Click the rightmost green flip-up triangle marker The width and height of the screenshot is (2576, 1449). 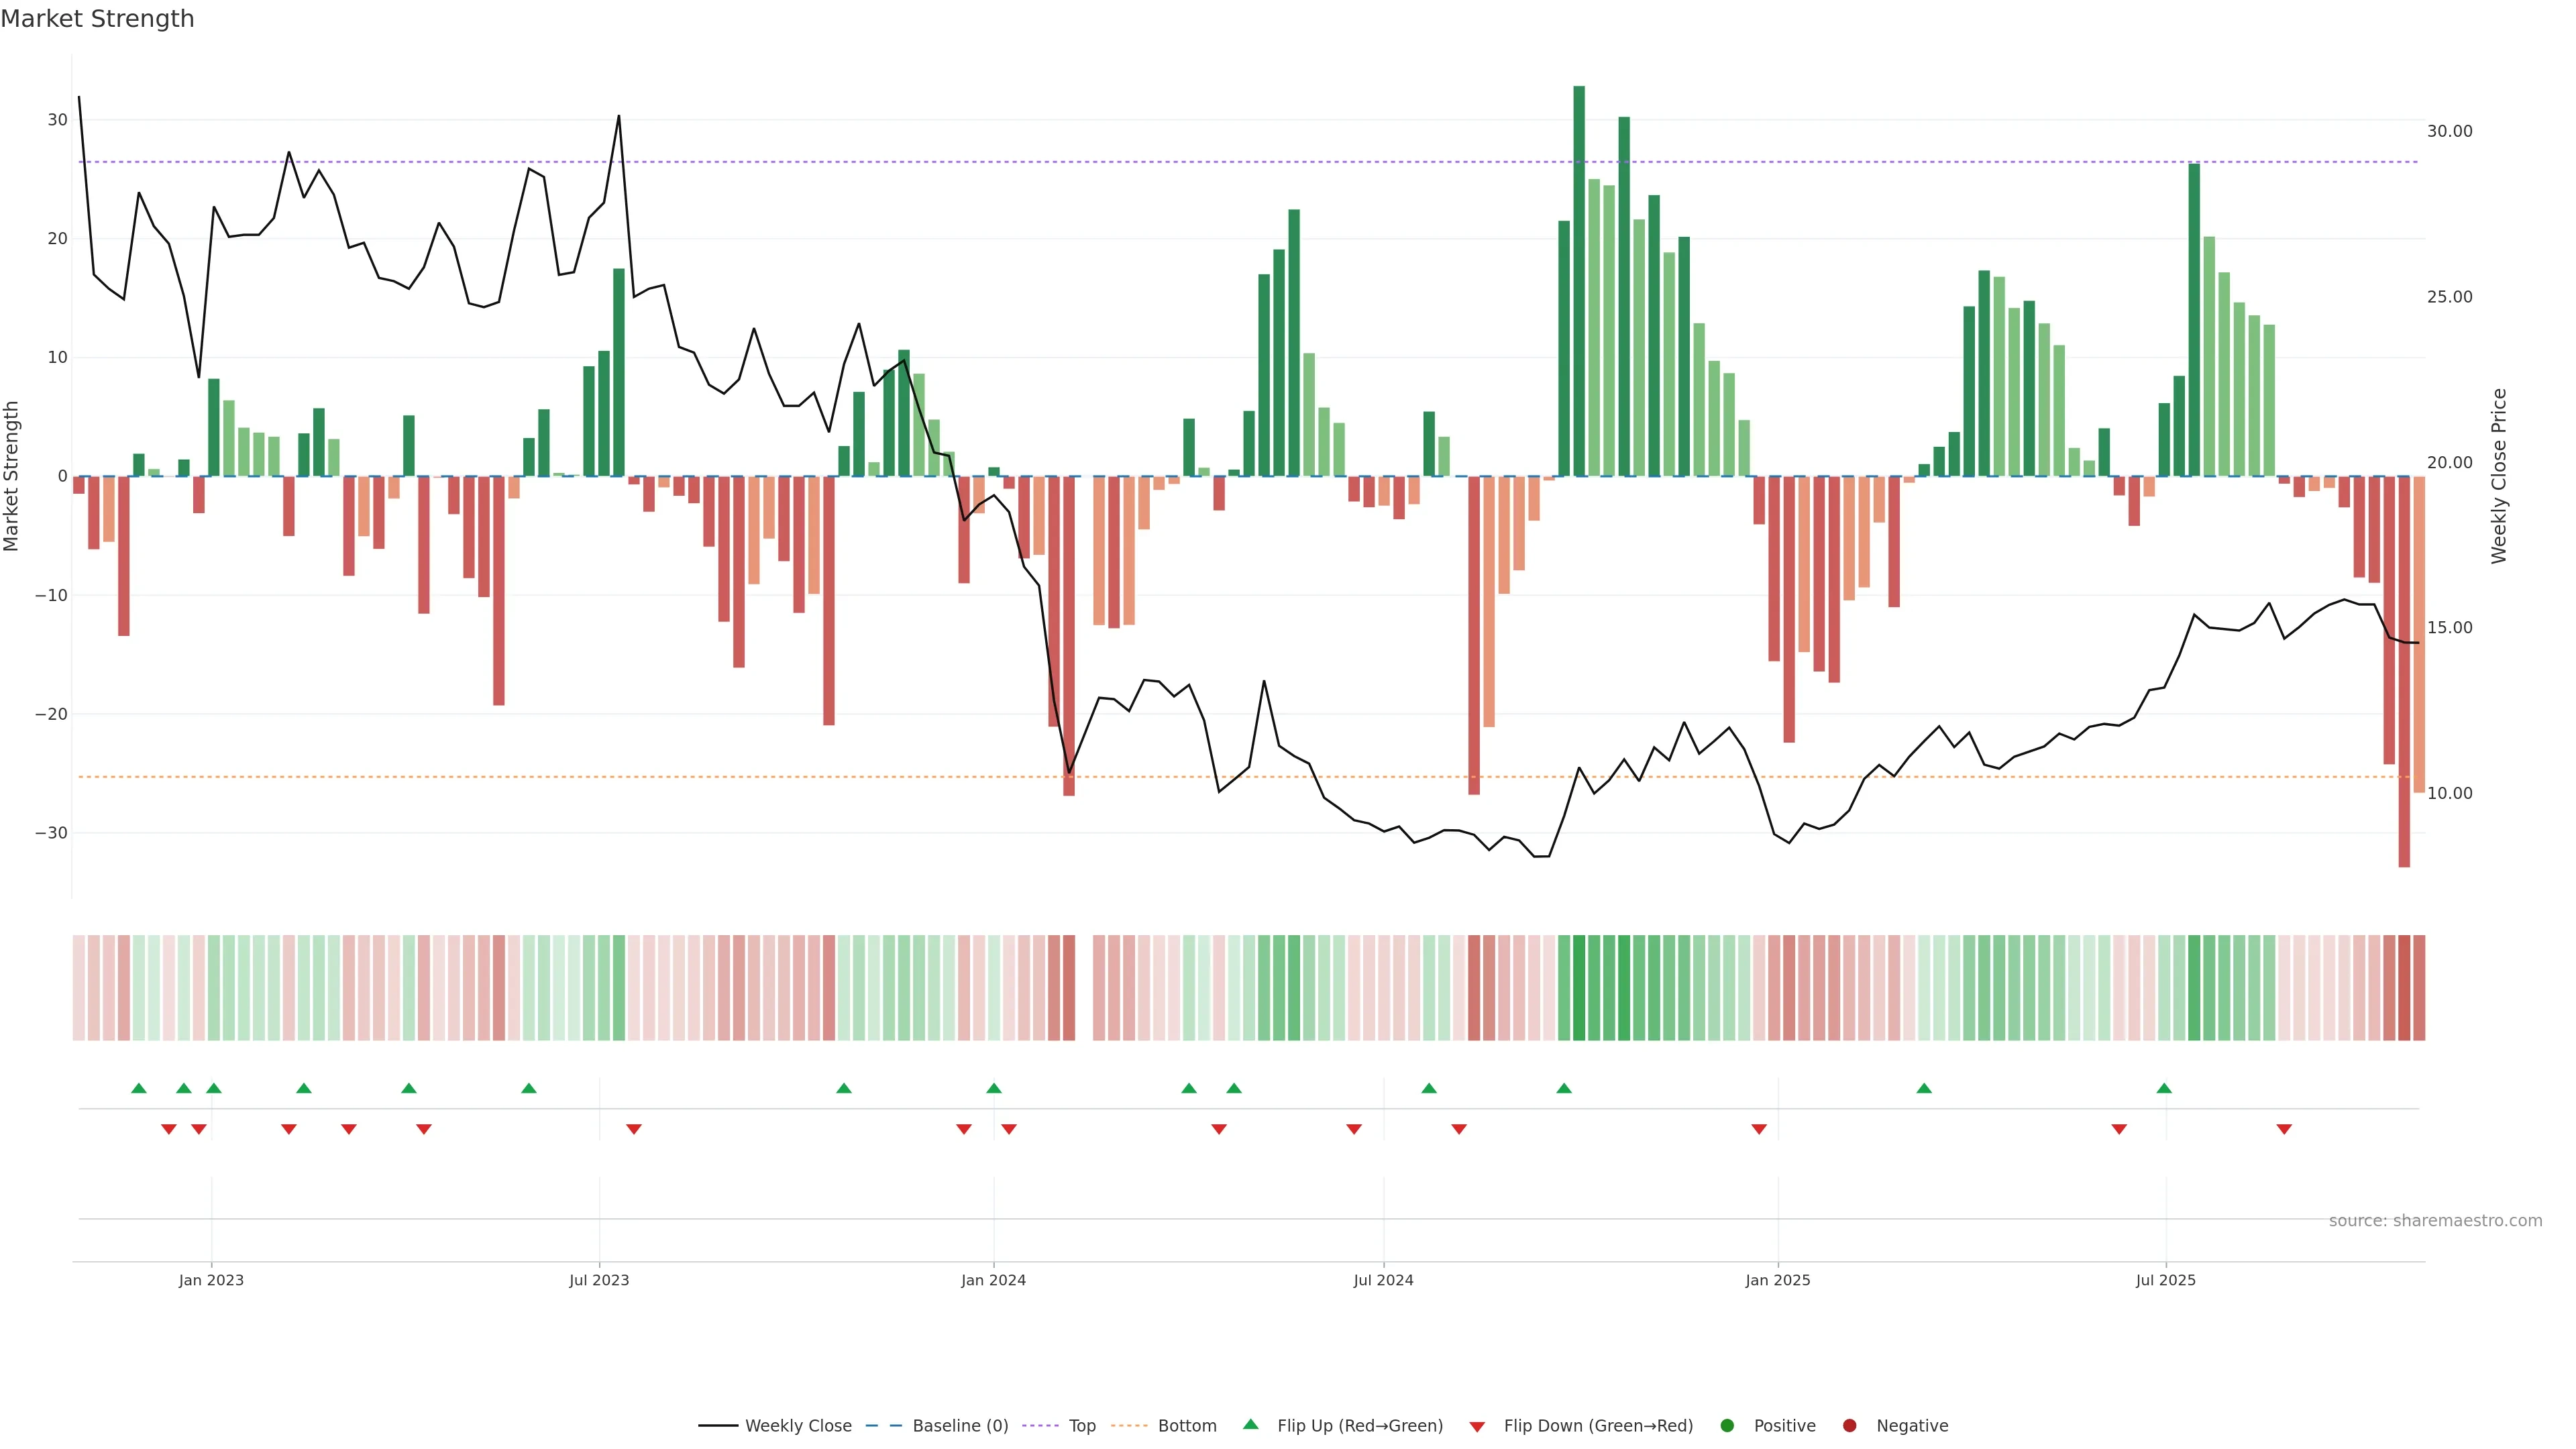[2164, 1088]
